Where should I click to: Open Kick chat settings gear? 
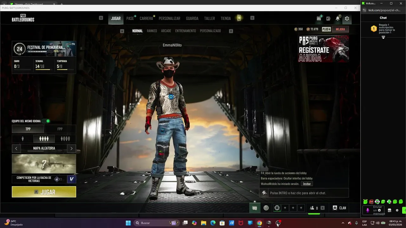coord(397,210)
